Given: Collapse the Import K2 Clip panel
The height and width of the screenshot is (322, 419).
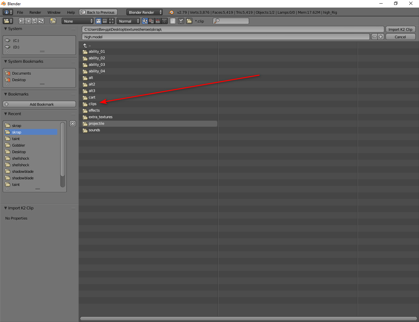Looking at the screenshot, I should click(6, 208).
